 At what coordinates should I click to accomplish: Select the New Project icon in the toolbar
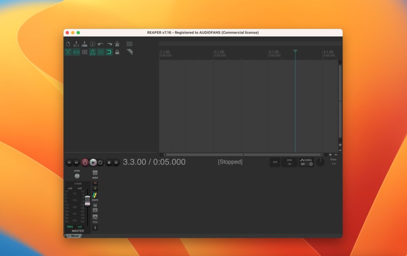point(68,44)
